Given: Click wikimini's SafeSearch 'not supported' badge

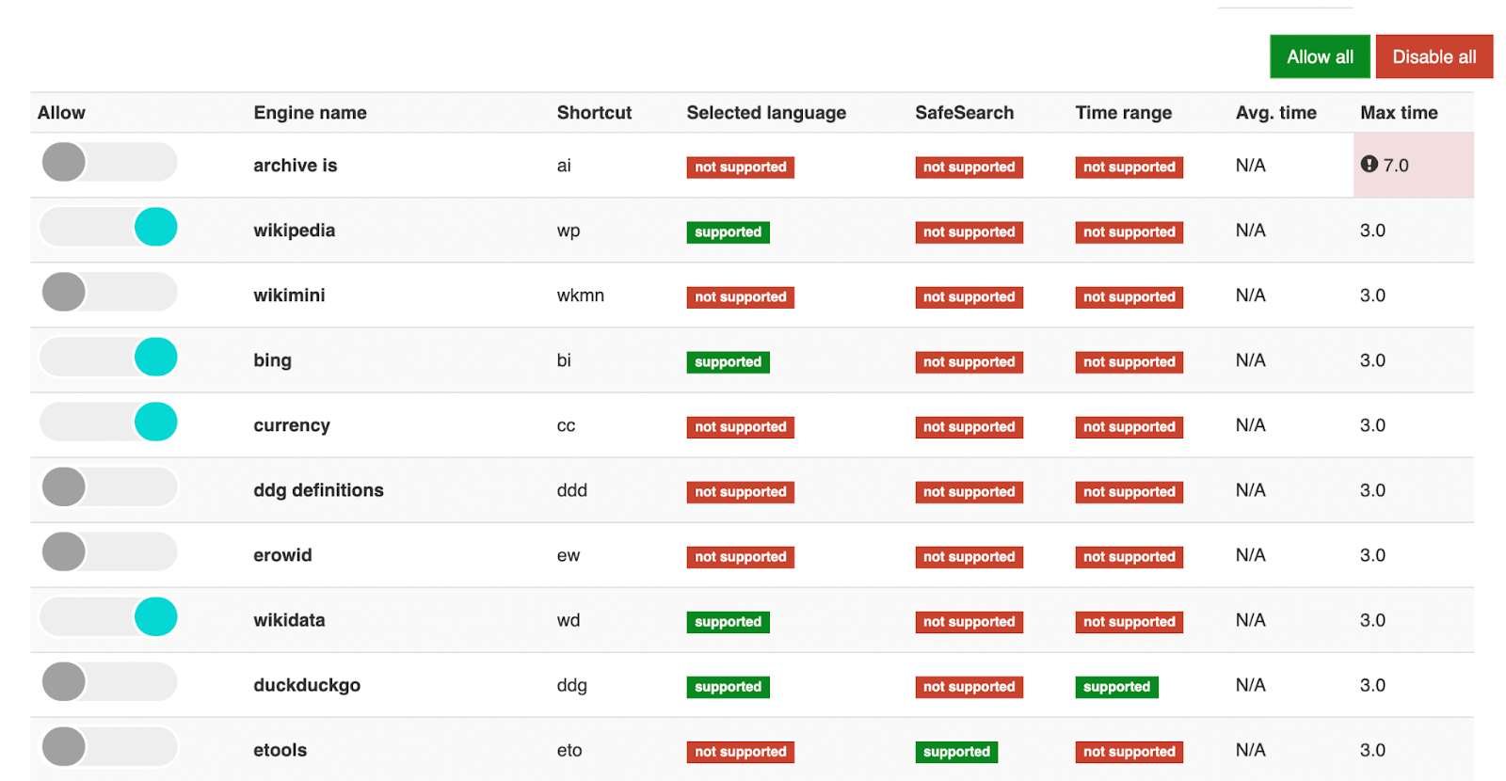Looking at the screenshot, I should point(969,296).
